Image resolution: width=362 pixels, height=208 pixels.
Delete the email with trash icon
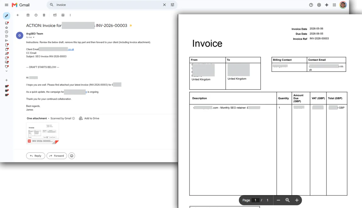(x=44, y=15)
